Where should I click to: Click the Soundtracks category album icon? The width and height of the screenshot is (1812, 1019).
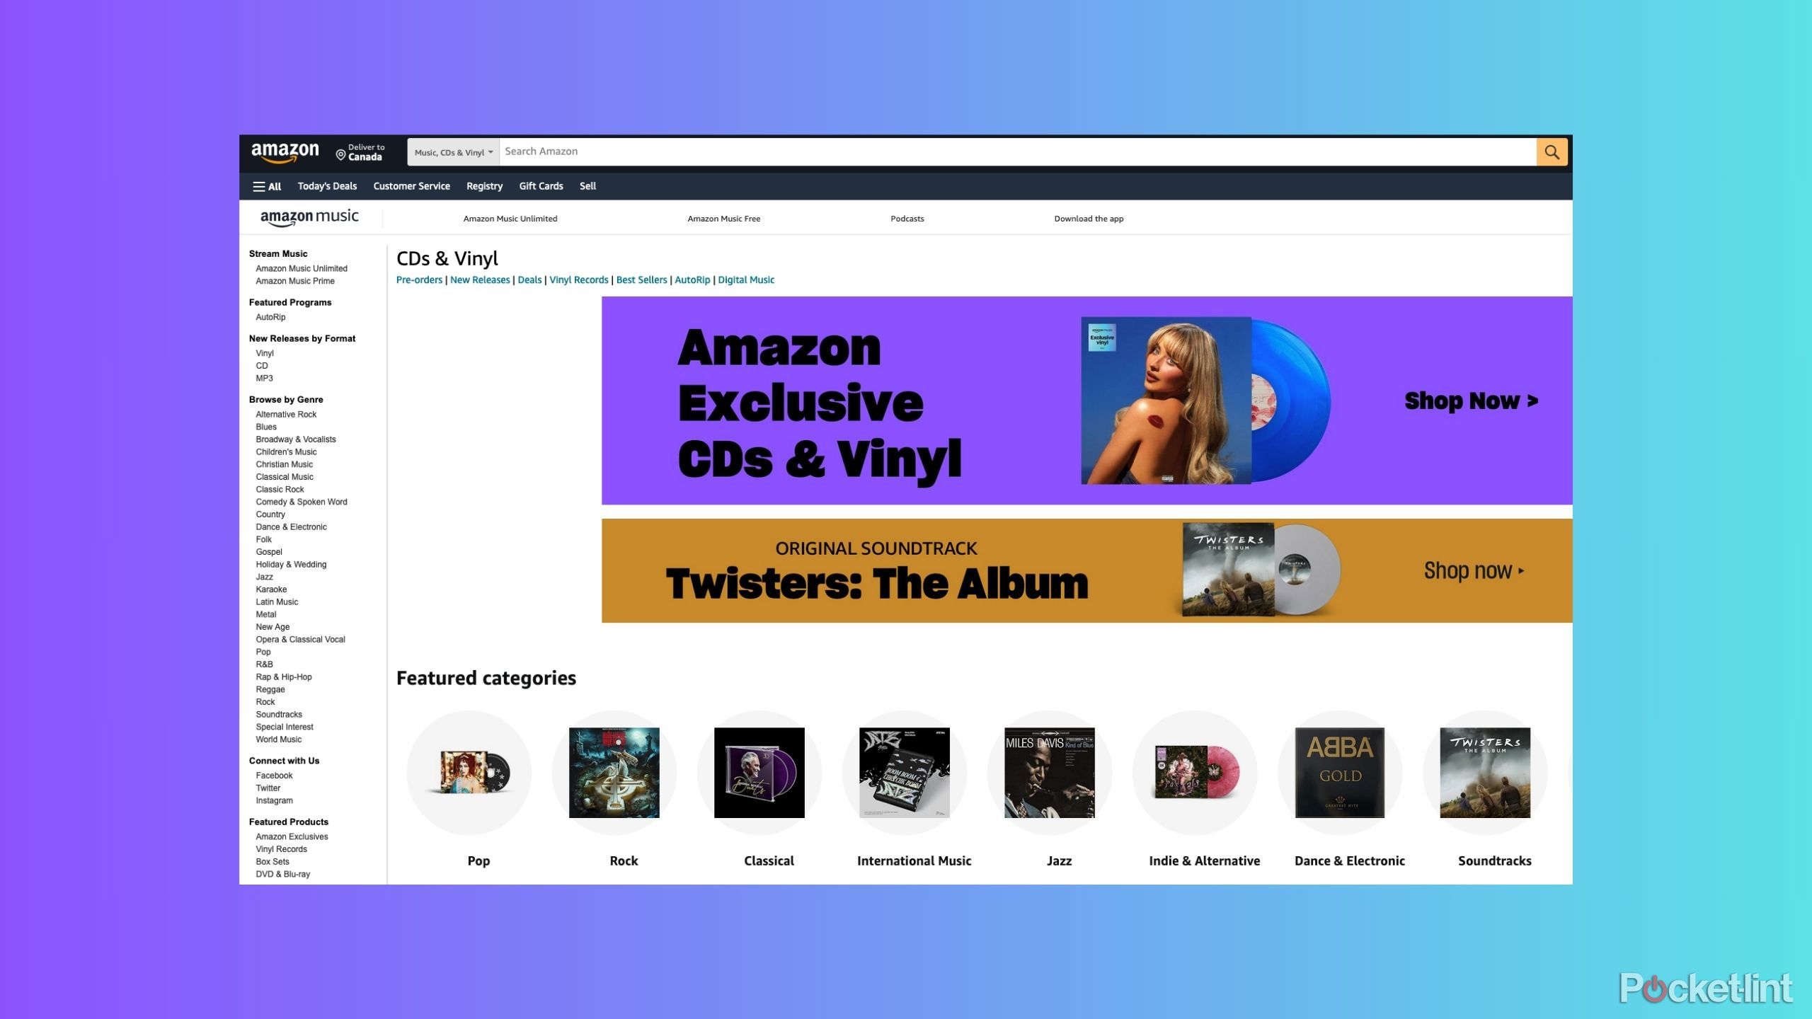1485,771
